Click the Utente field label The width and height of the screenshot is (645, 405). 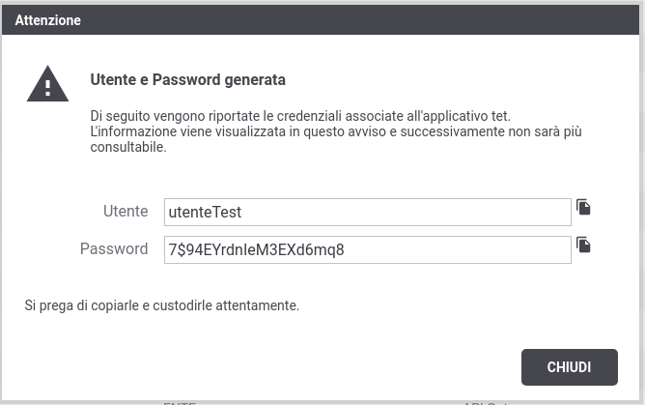(x=126, y=211)
